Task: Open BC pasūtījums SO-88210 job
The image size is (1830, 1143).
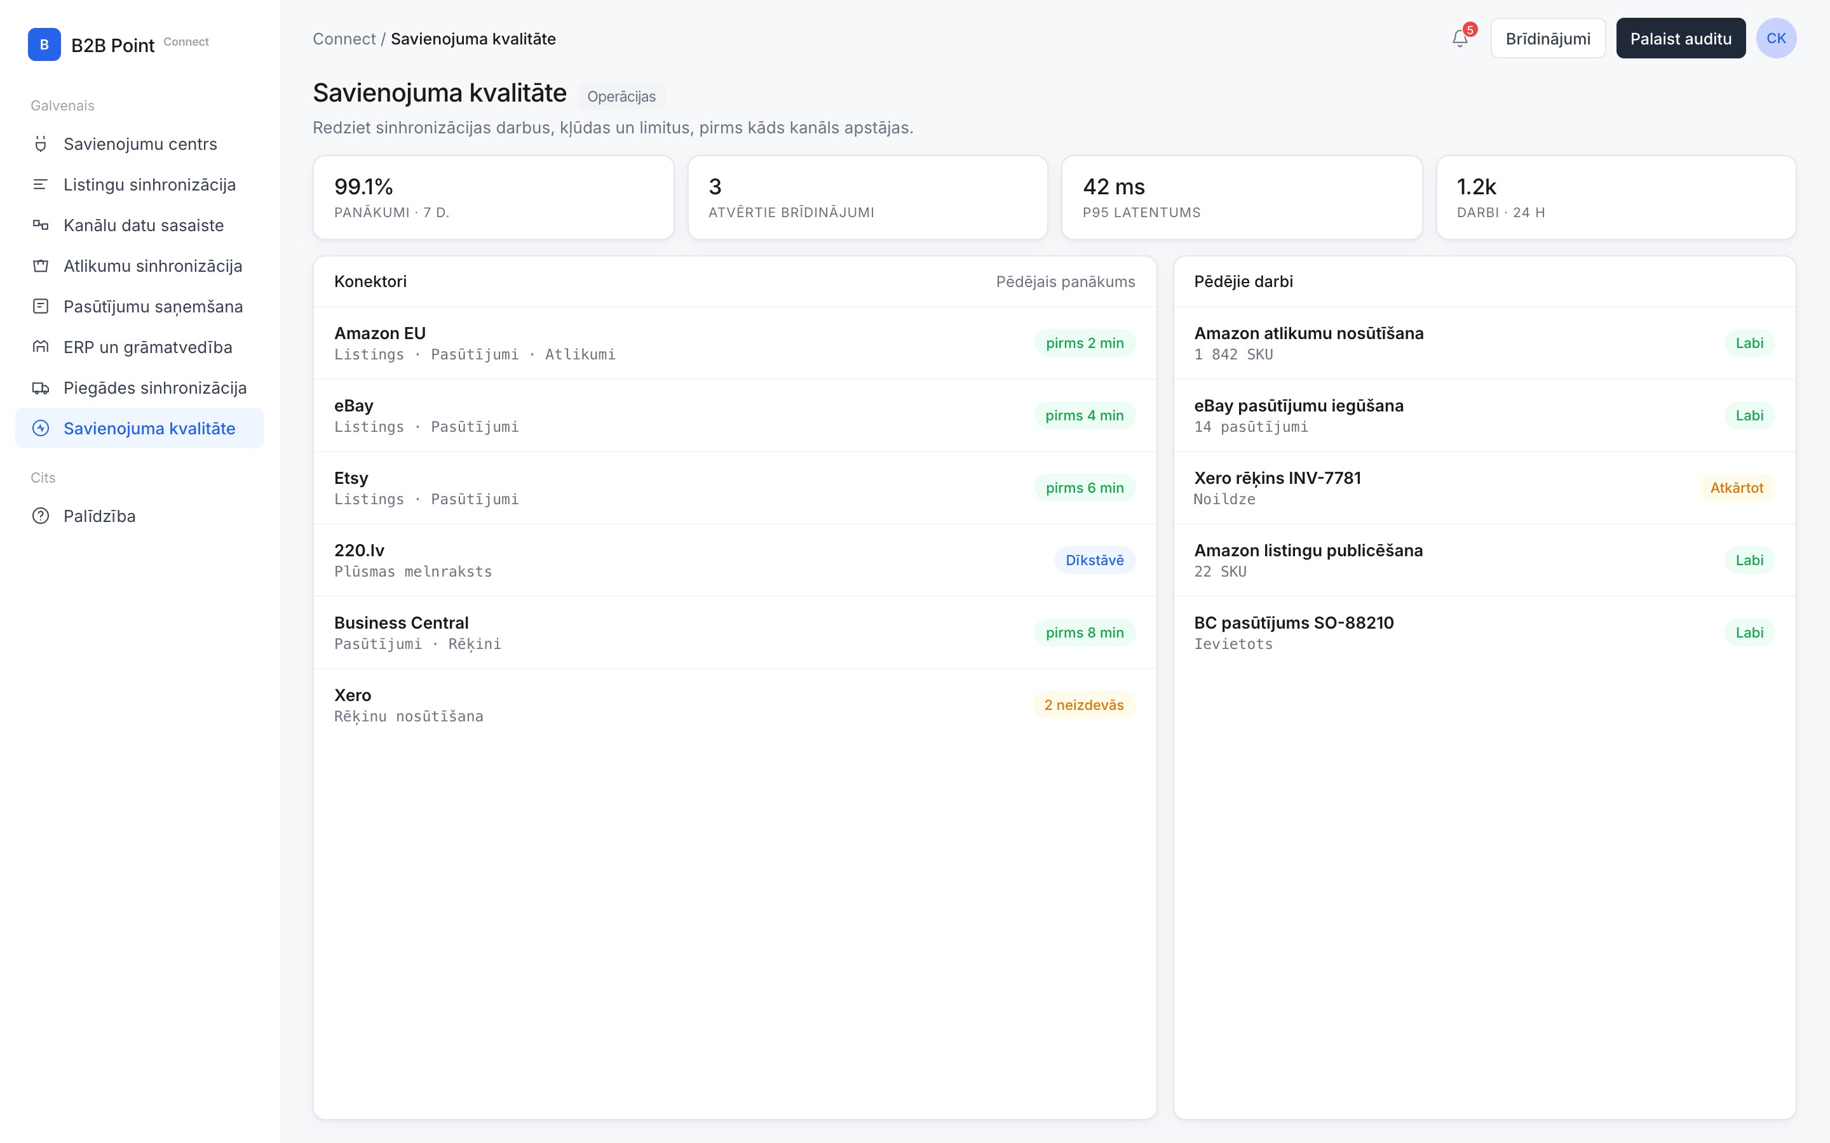Action: tap(1484, 632)
